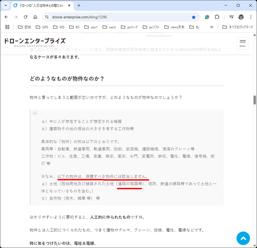
Task: Click the page vertical scrollbar thumb
Action: tap(254, 100)
